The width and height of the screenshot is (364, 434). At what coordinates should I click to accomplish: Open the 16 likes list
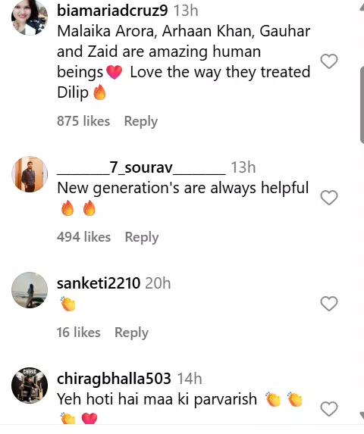pos(79,333)
